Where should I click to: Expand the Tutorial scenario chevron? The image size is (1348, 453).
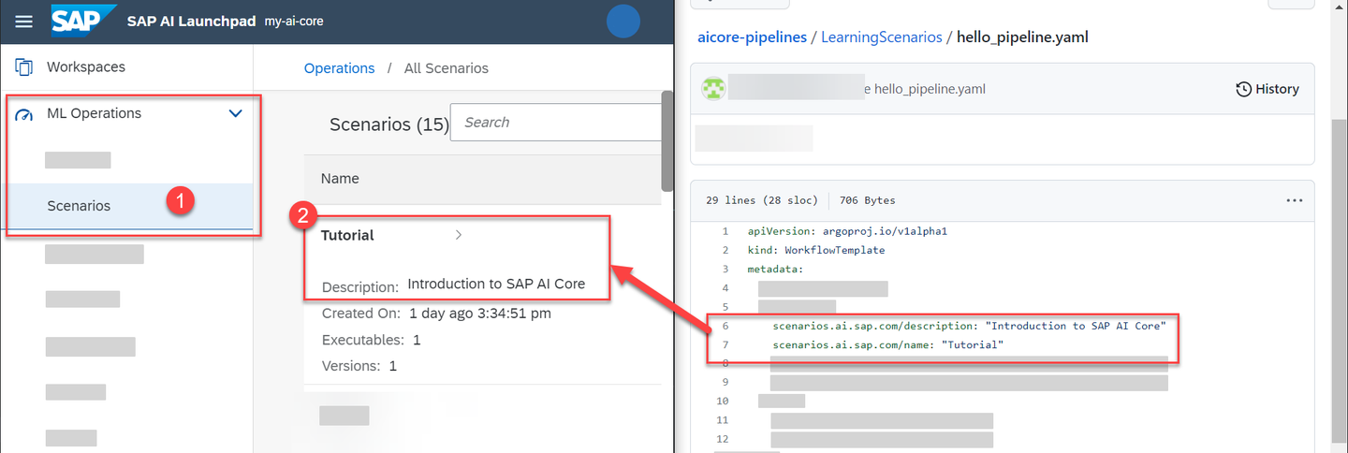click(458, 236)
